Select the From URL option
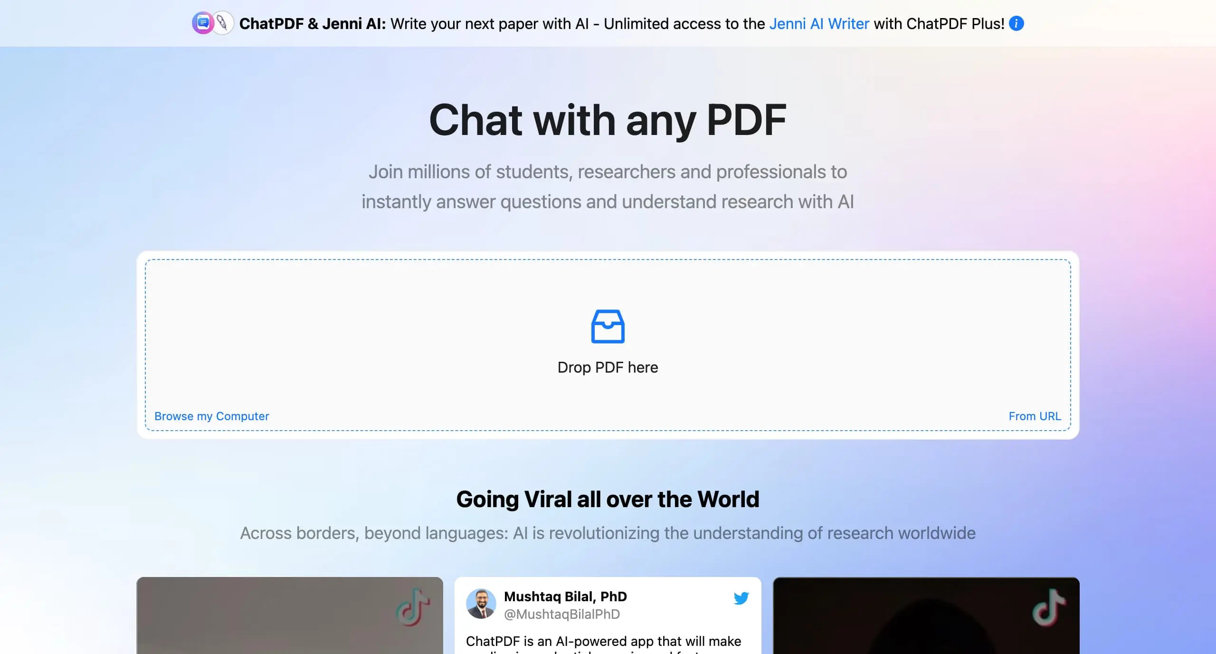The image size is (1216, 654). tap(1035, 416)
